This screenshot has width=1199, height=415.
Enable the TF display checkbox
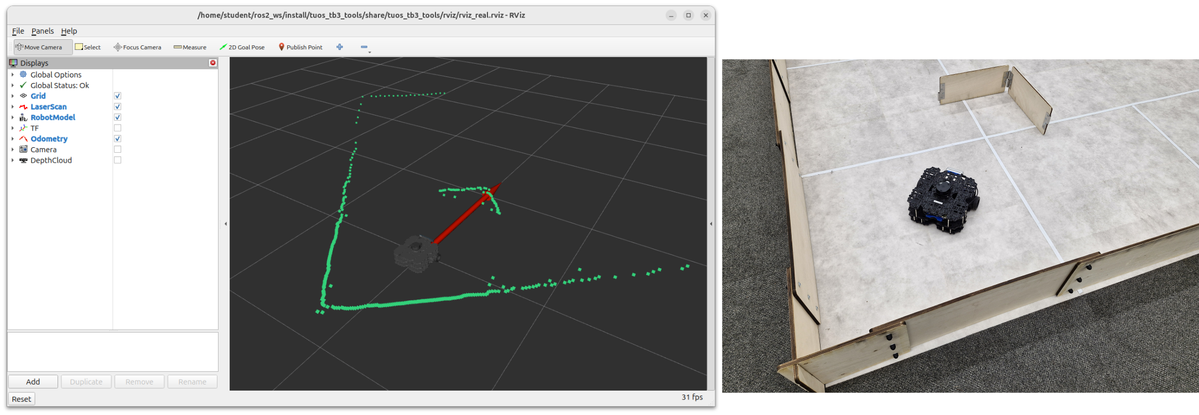point(117,128)
